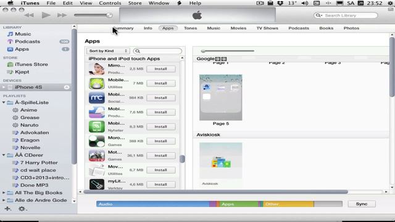This screenshot has height=222, width=395.
Task: Expand the Alle de Andre Gode folder
Action: [x=4, y=200]
